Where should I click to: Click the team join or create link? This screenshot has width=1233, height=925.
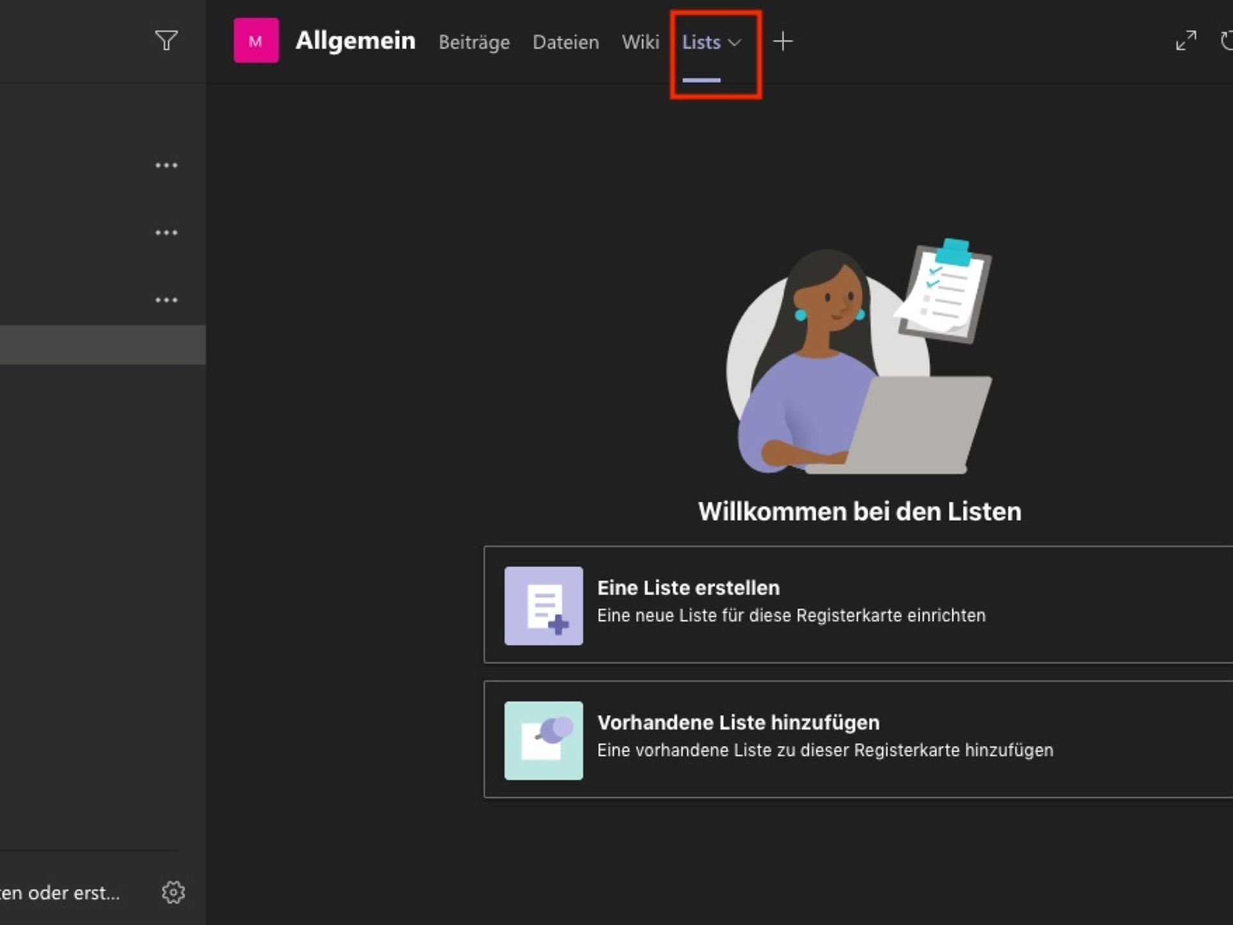tap(60, 893)
